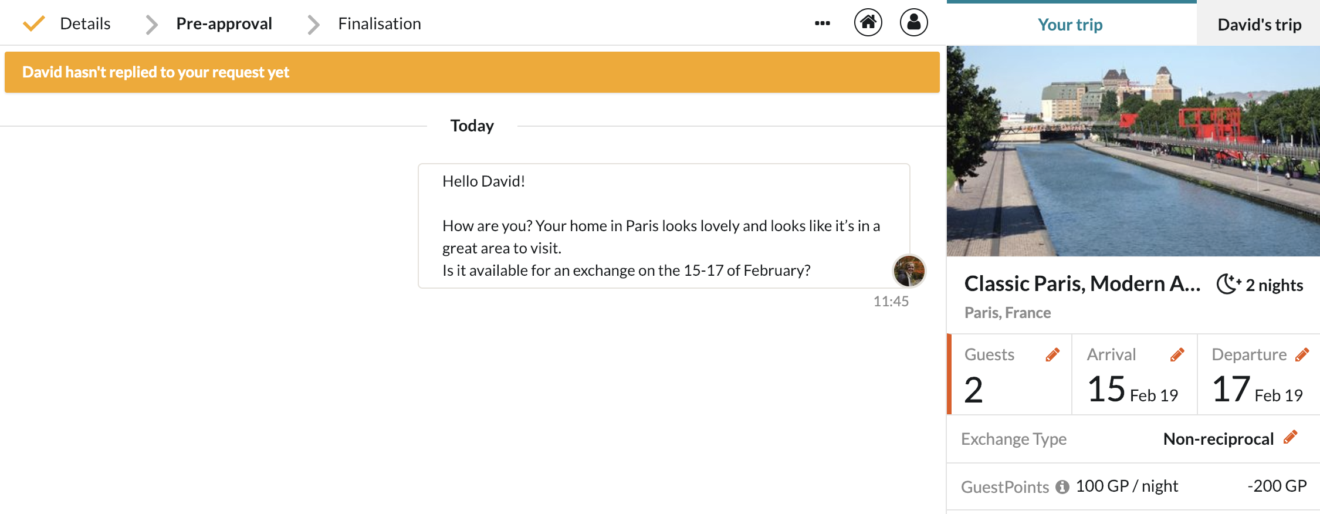Click the chevron before Pre-approval

point(151,25)
